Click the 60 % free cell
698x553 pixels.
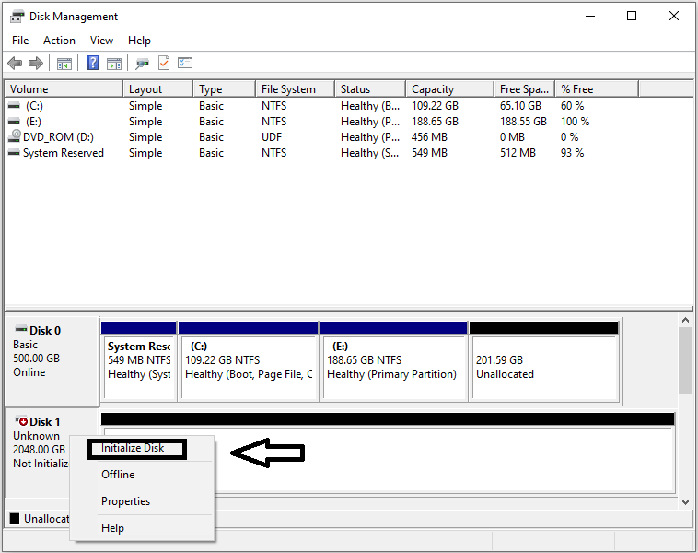572,106
